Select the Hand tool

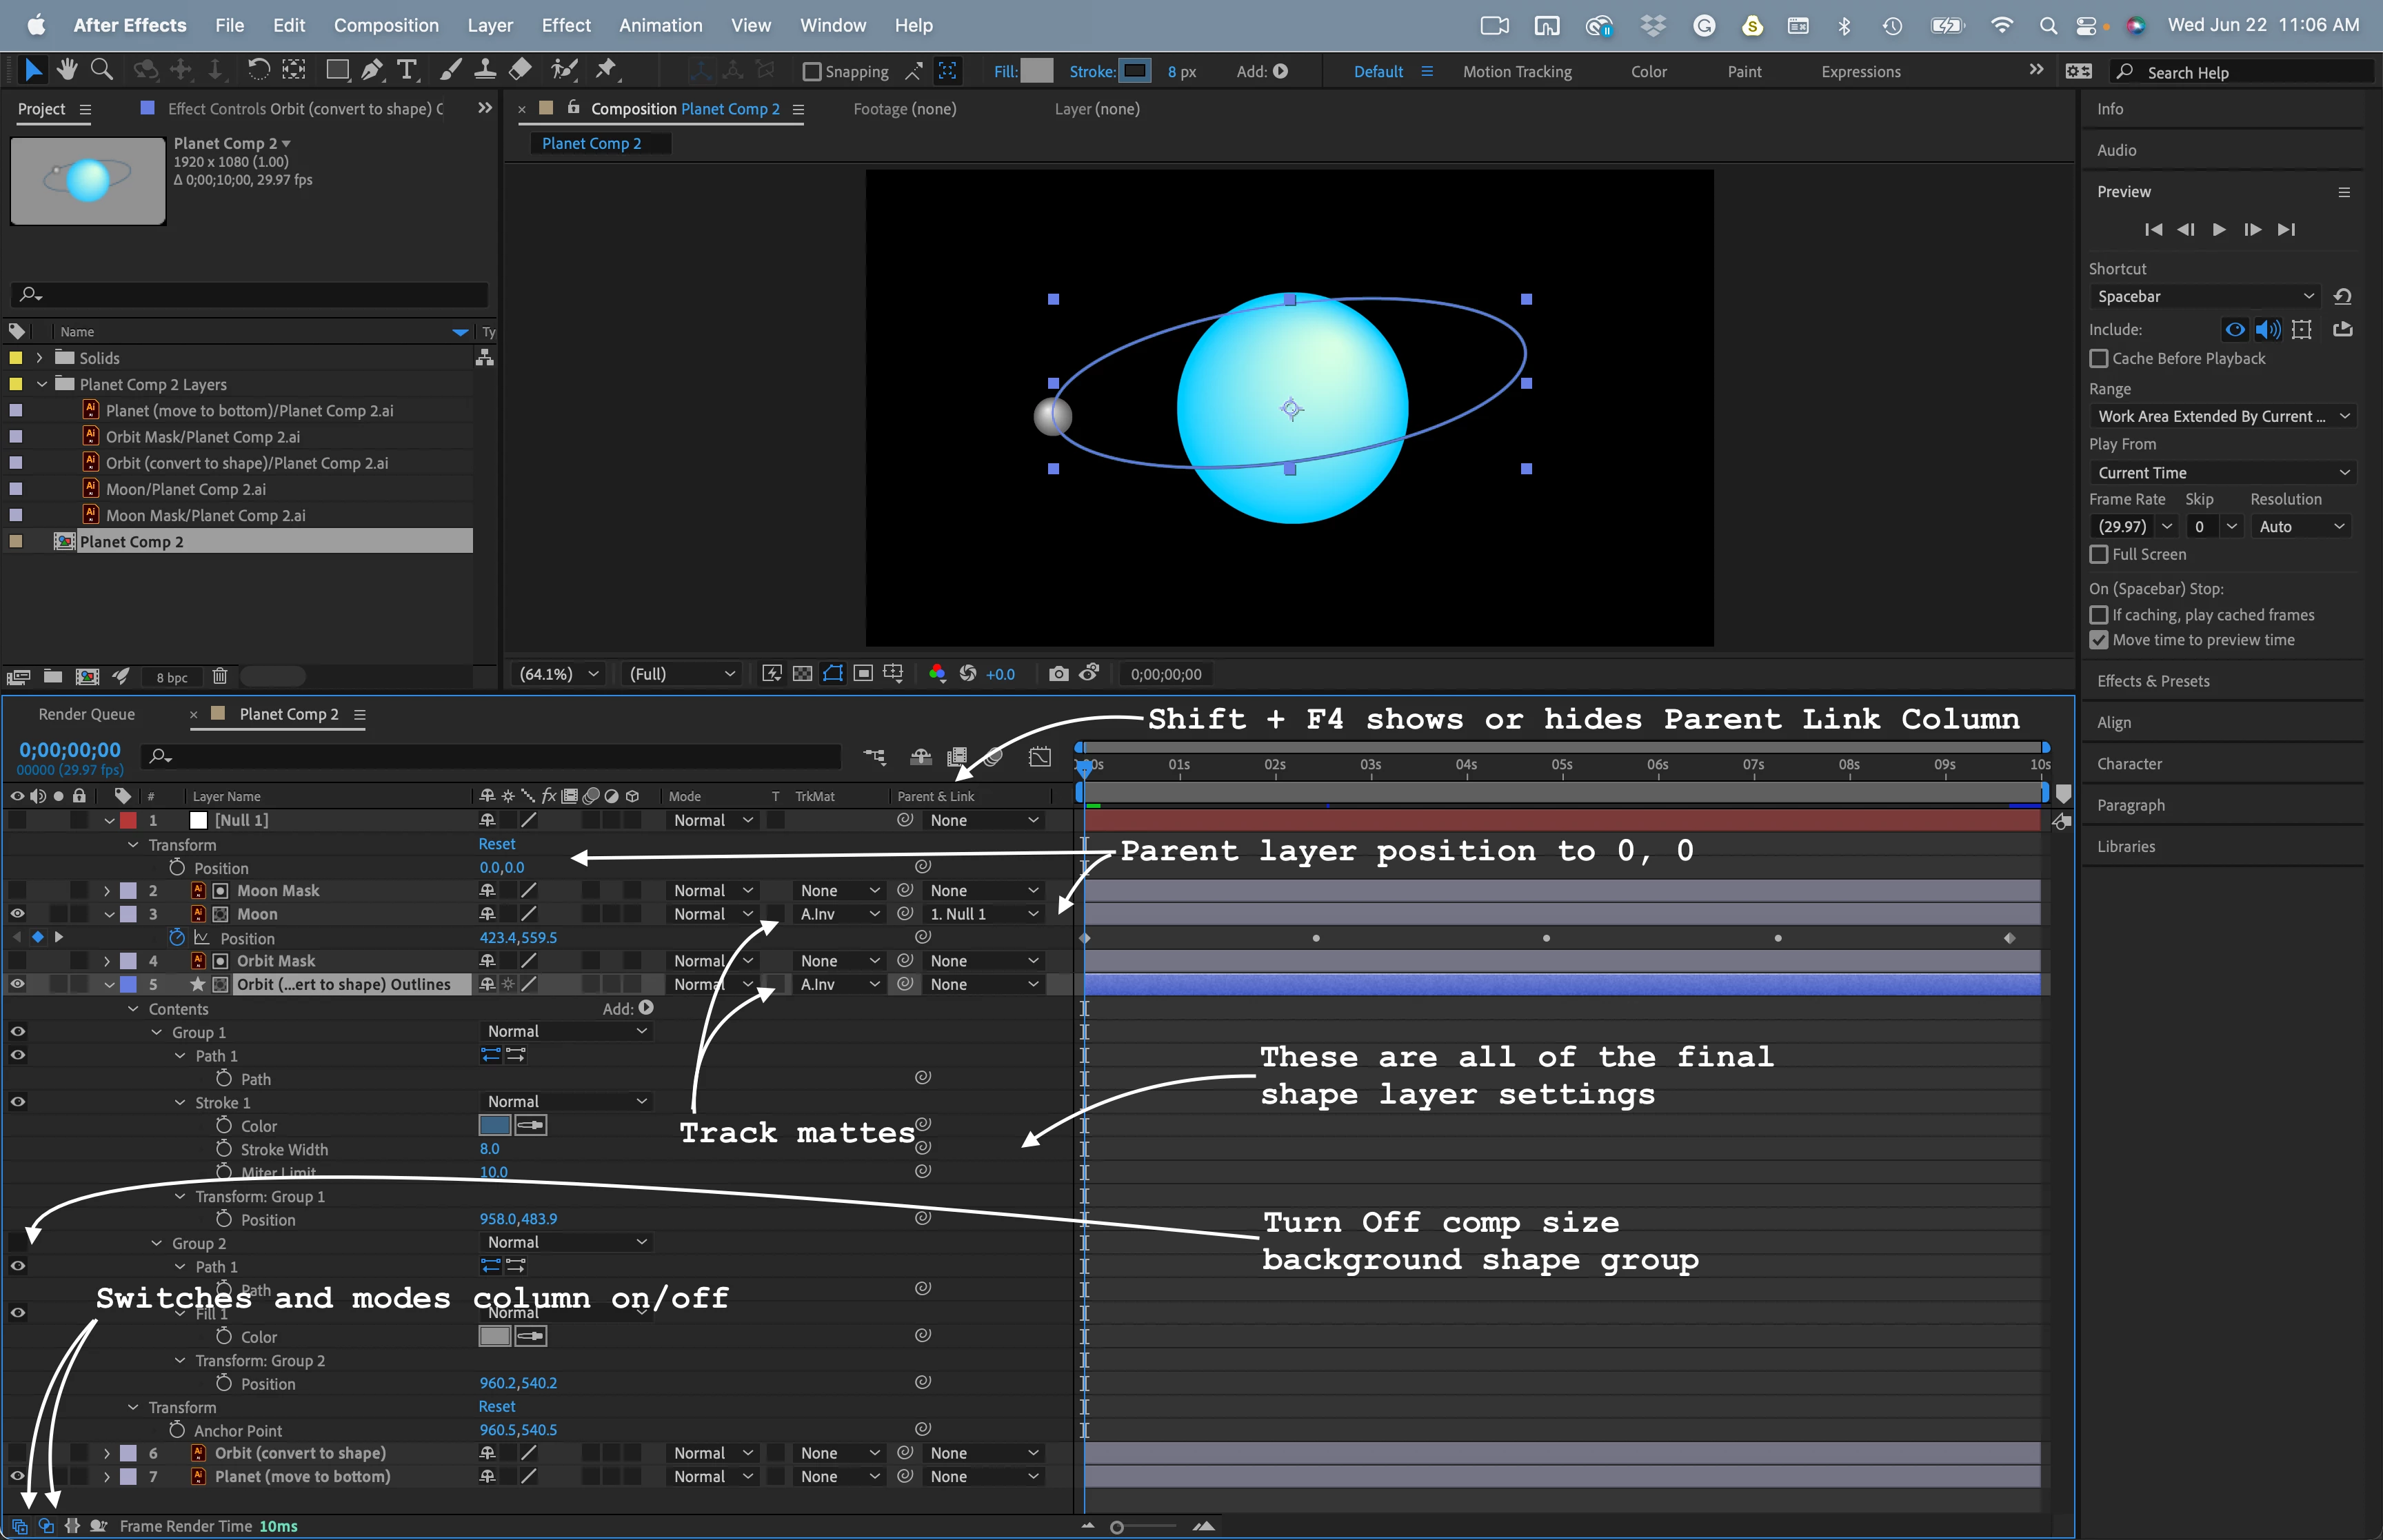click(67, 69)
